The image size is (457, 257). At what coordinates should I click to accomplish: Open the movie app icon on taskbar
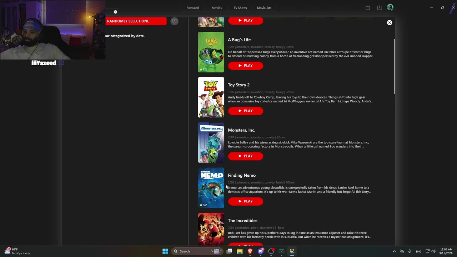292,251
